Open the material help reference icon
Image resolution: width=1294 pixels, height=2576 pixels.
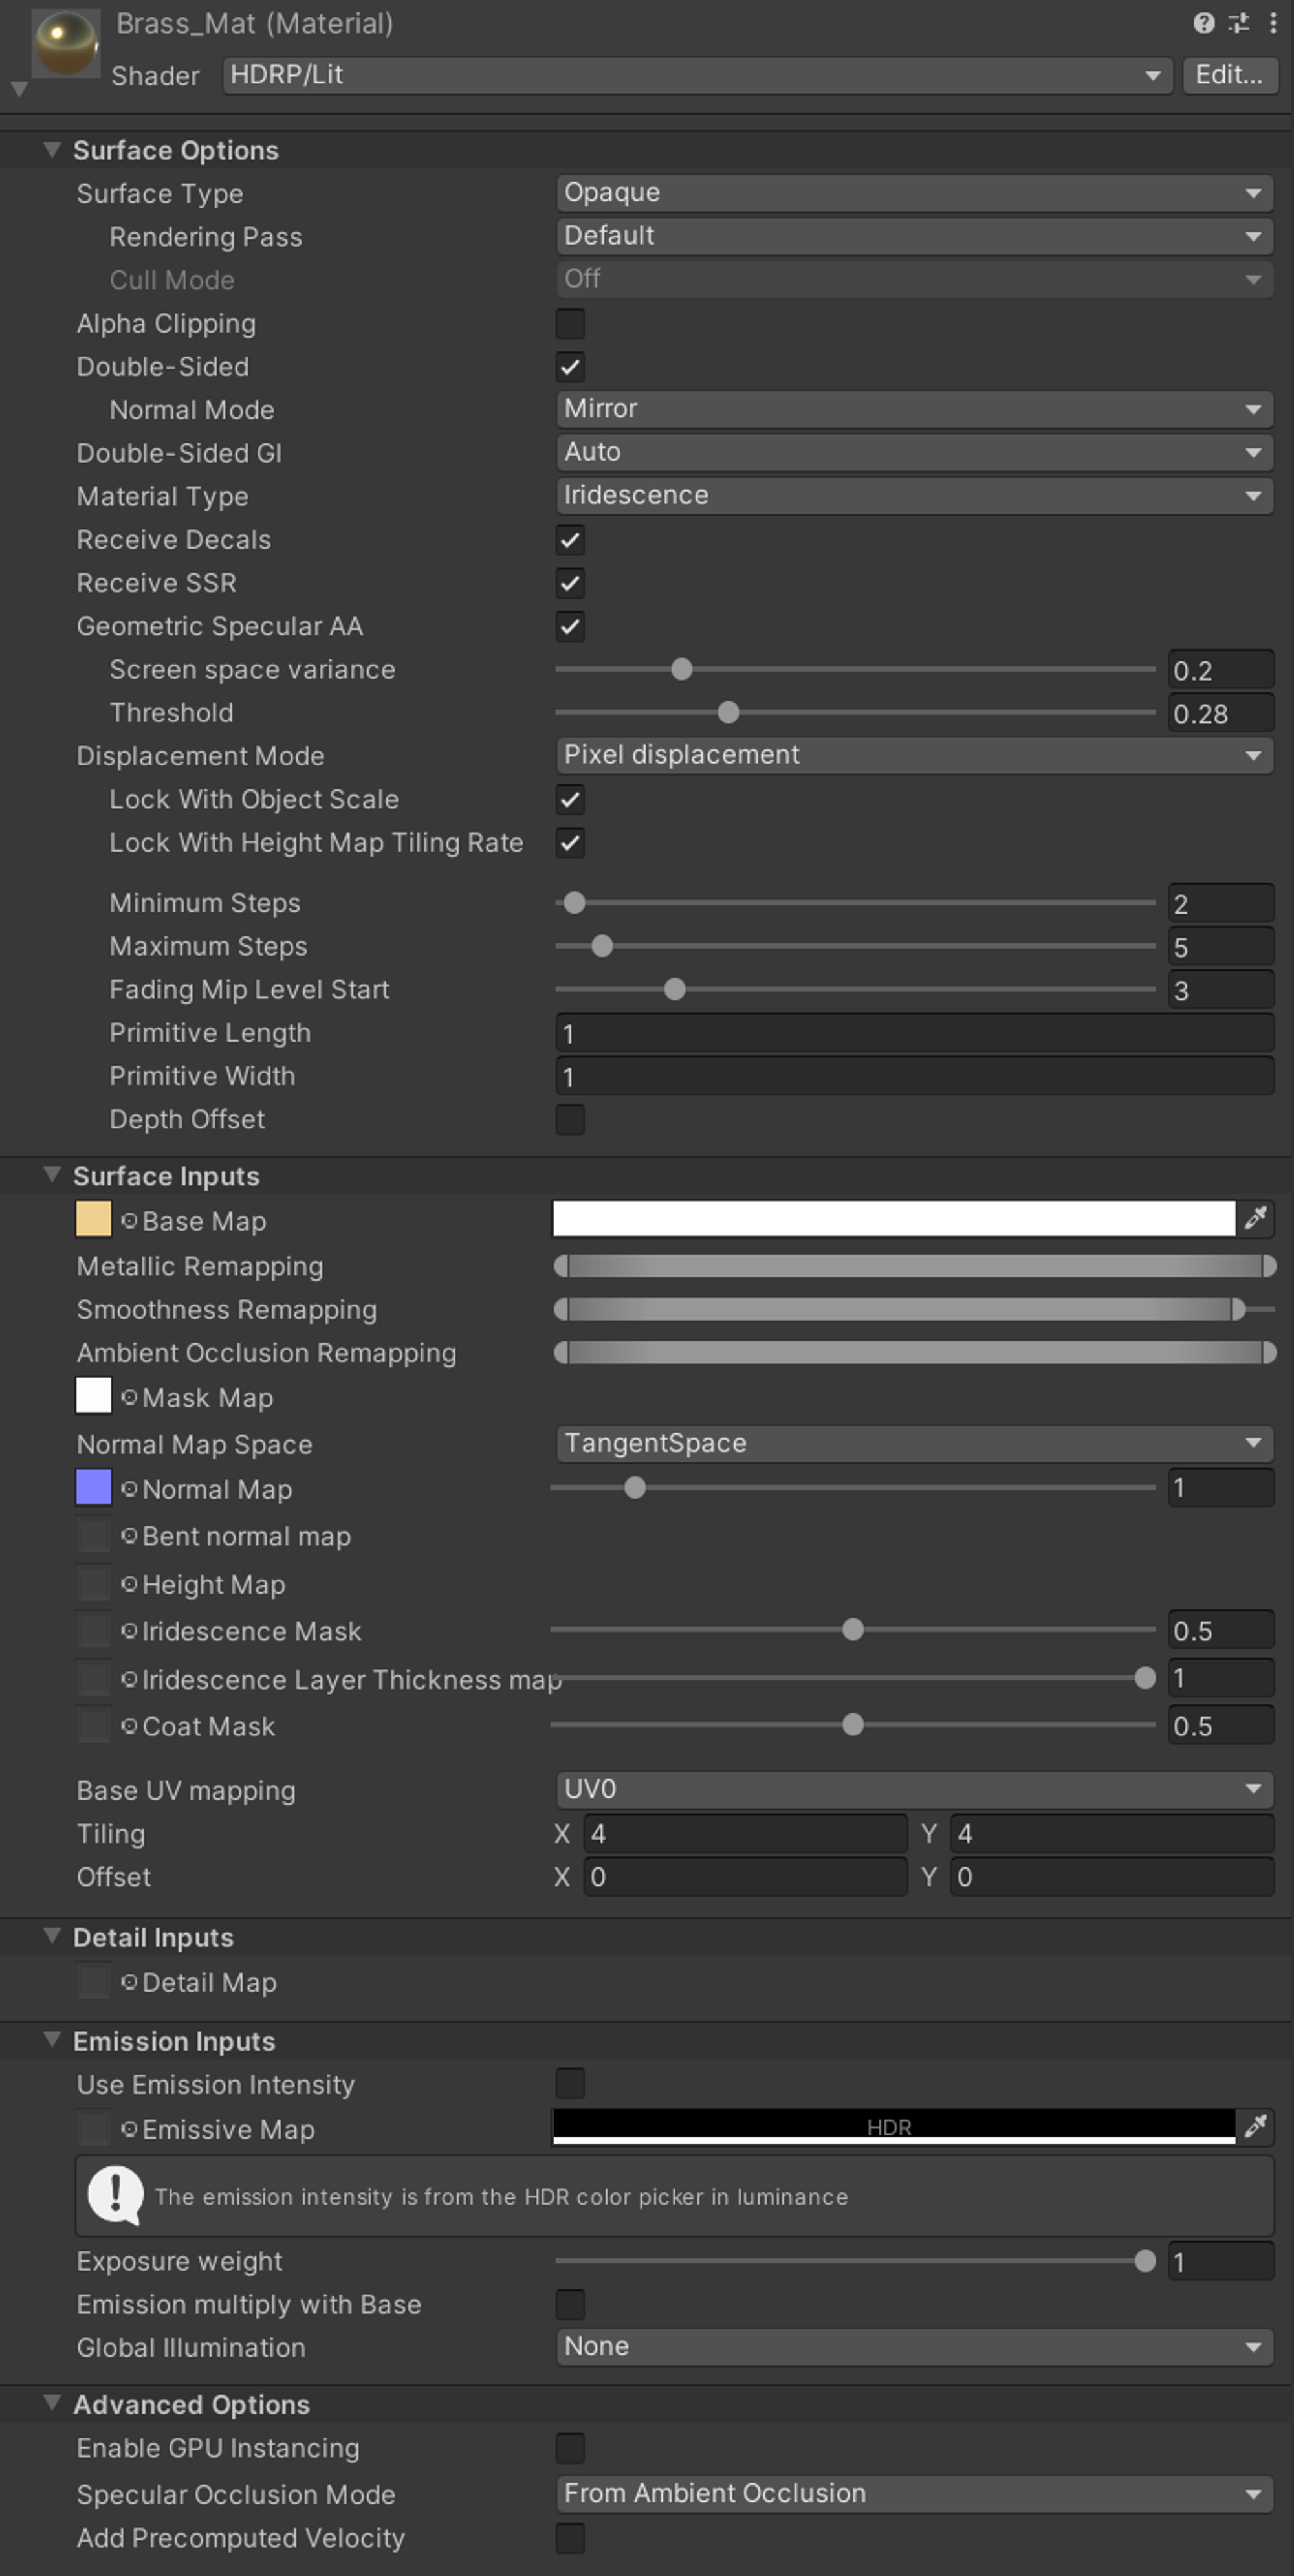(x=1204, y=23)
